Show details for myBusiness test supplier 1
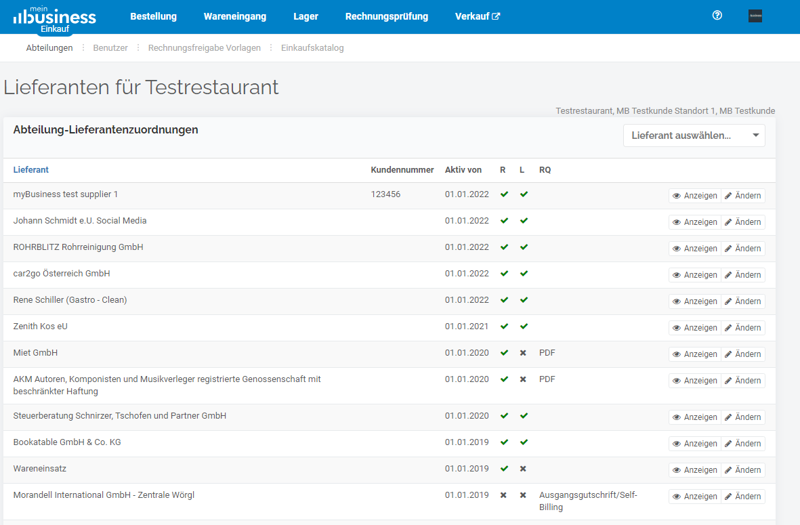 pos(695,196)
